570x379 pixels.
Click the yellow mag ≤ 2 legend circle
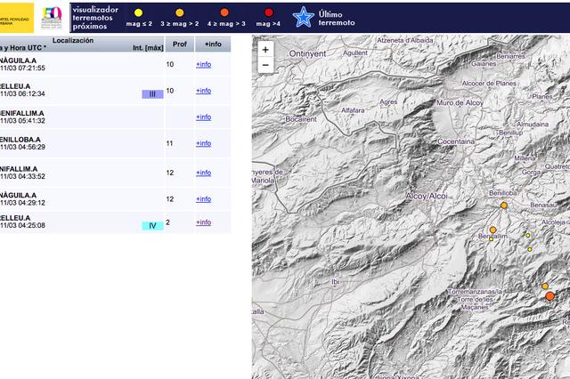click(138, 13)
